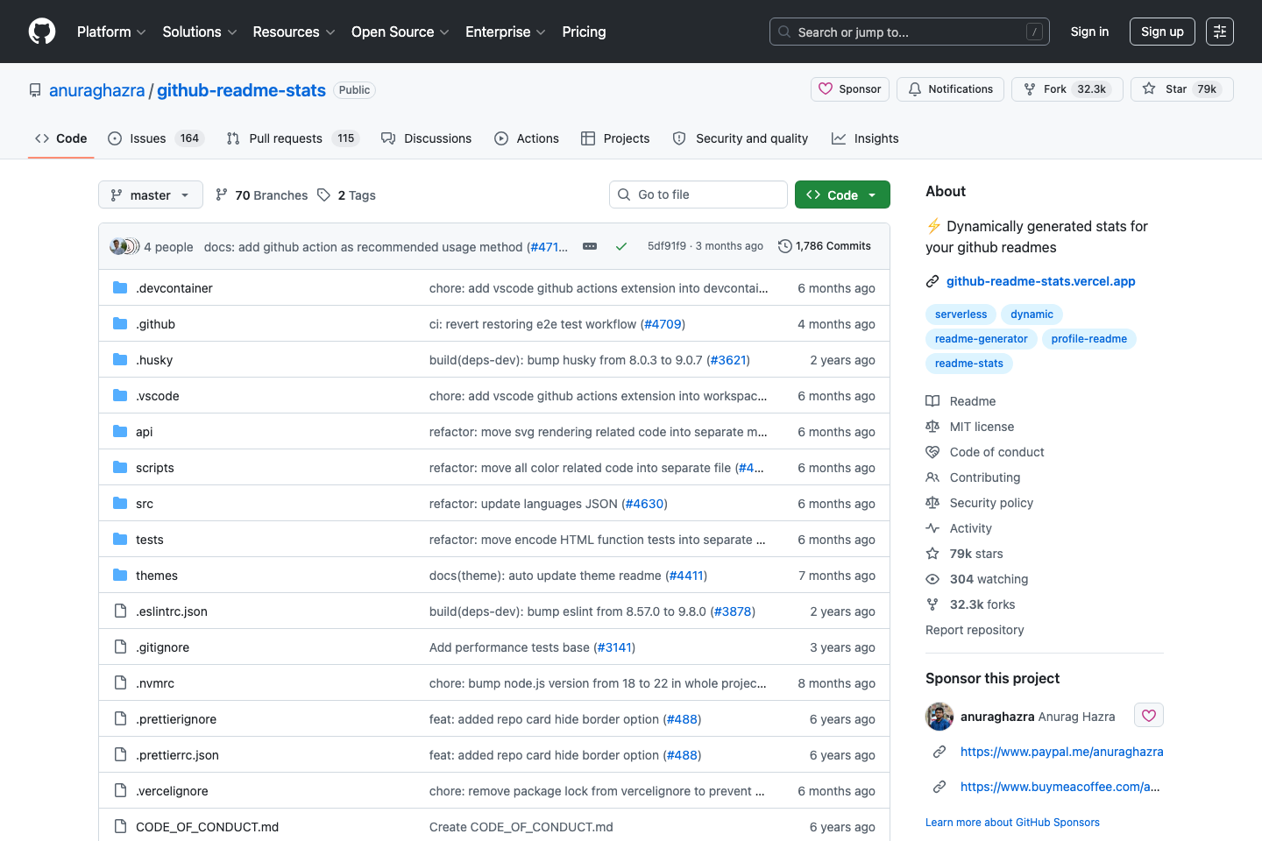The width and height of the screenshot is (1262, 841).
Task: Open the command palette icon in navbar
Action: click(1220, 31)
